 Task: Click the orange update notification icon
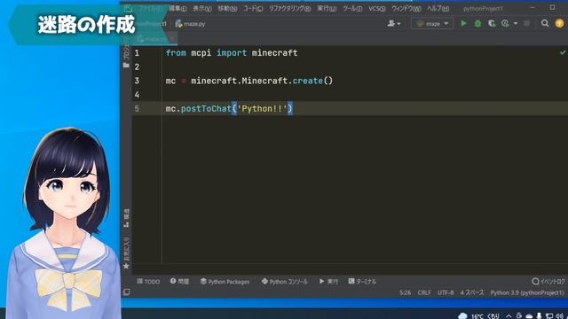tap(559, 24)
